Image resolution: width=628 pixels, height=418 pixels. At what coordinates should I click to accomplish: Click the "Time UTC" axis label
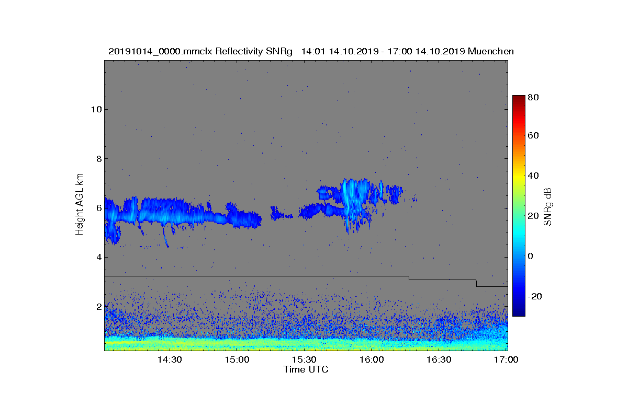[x=306, y=369]
